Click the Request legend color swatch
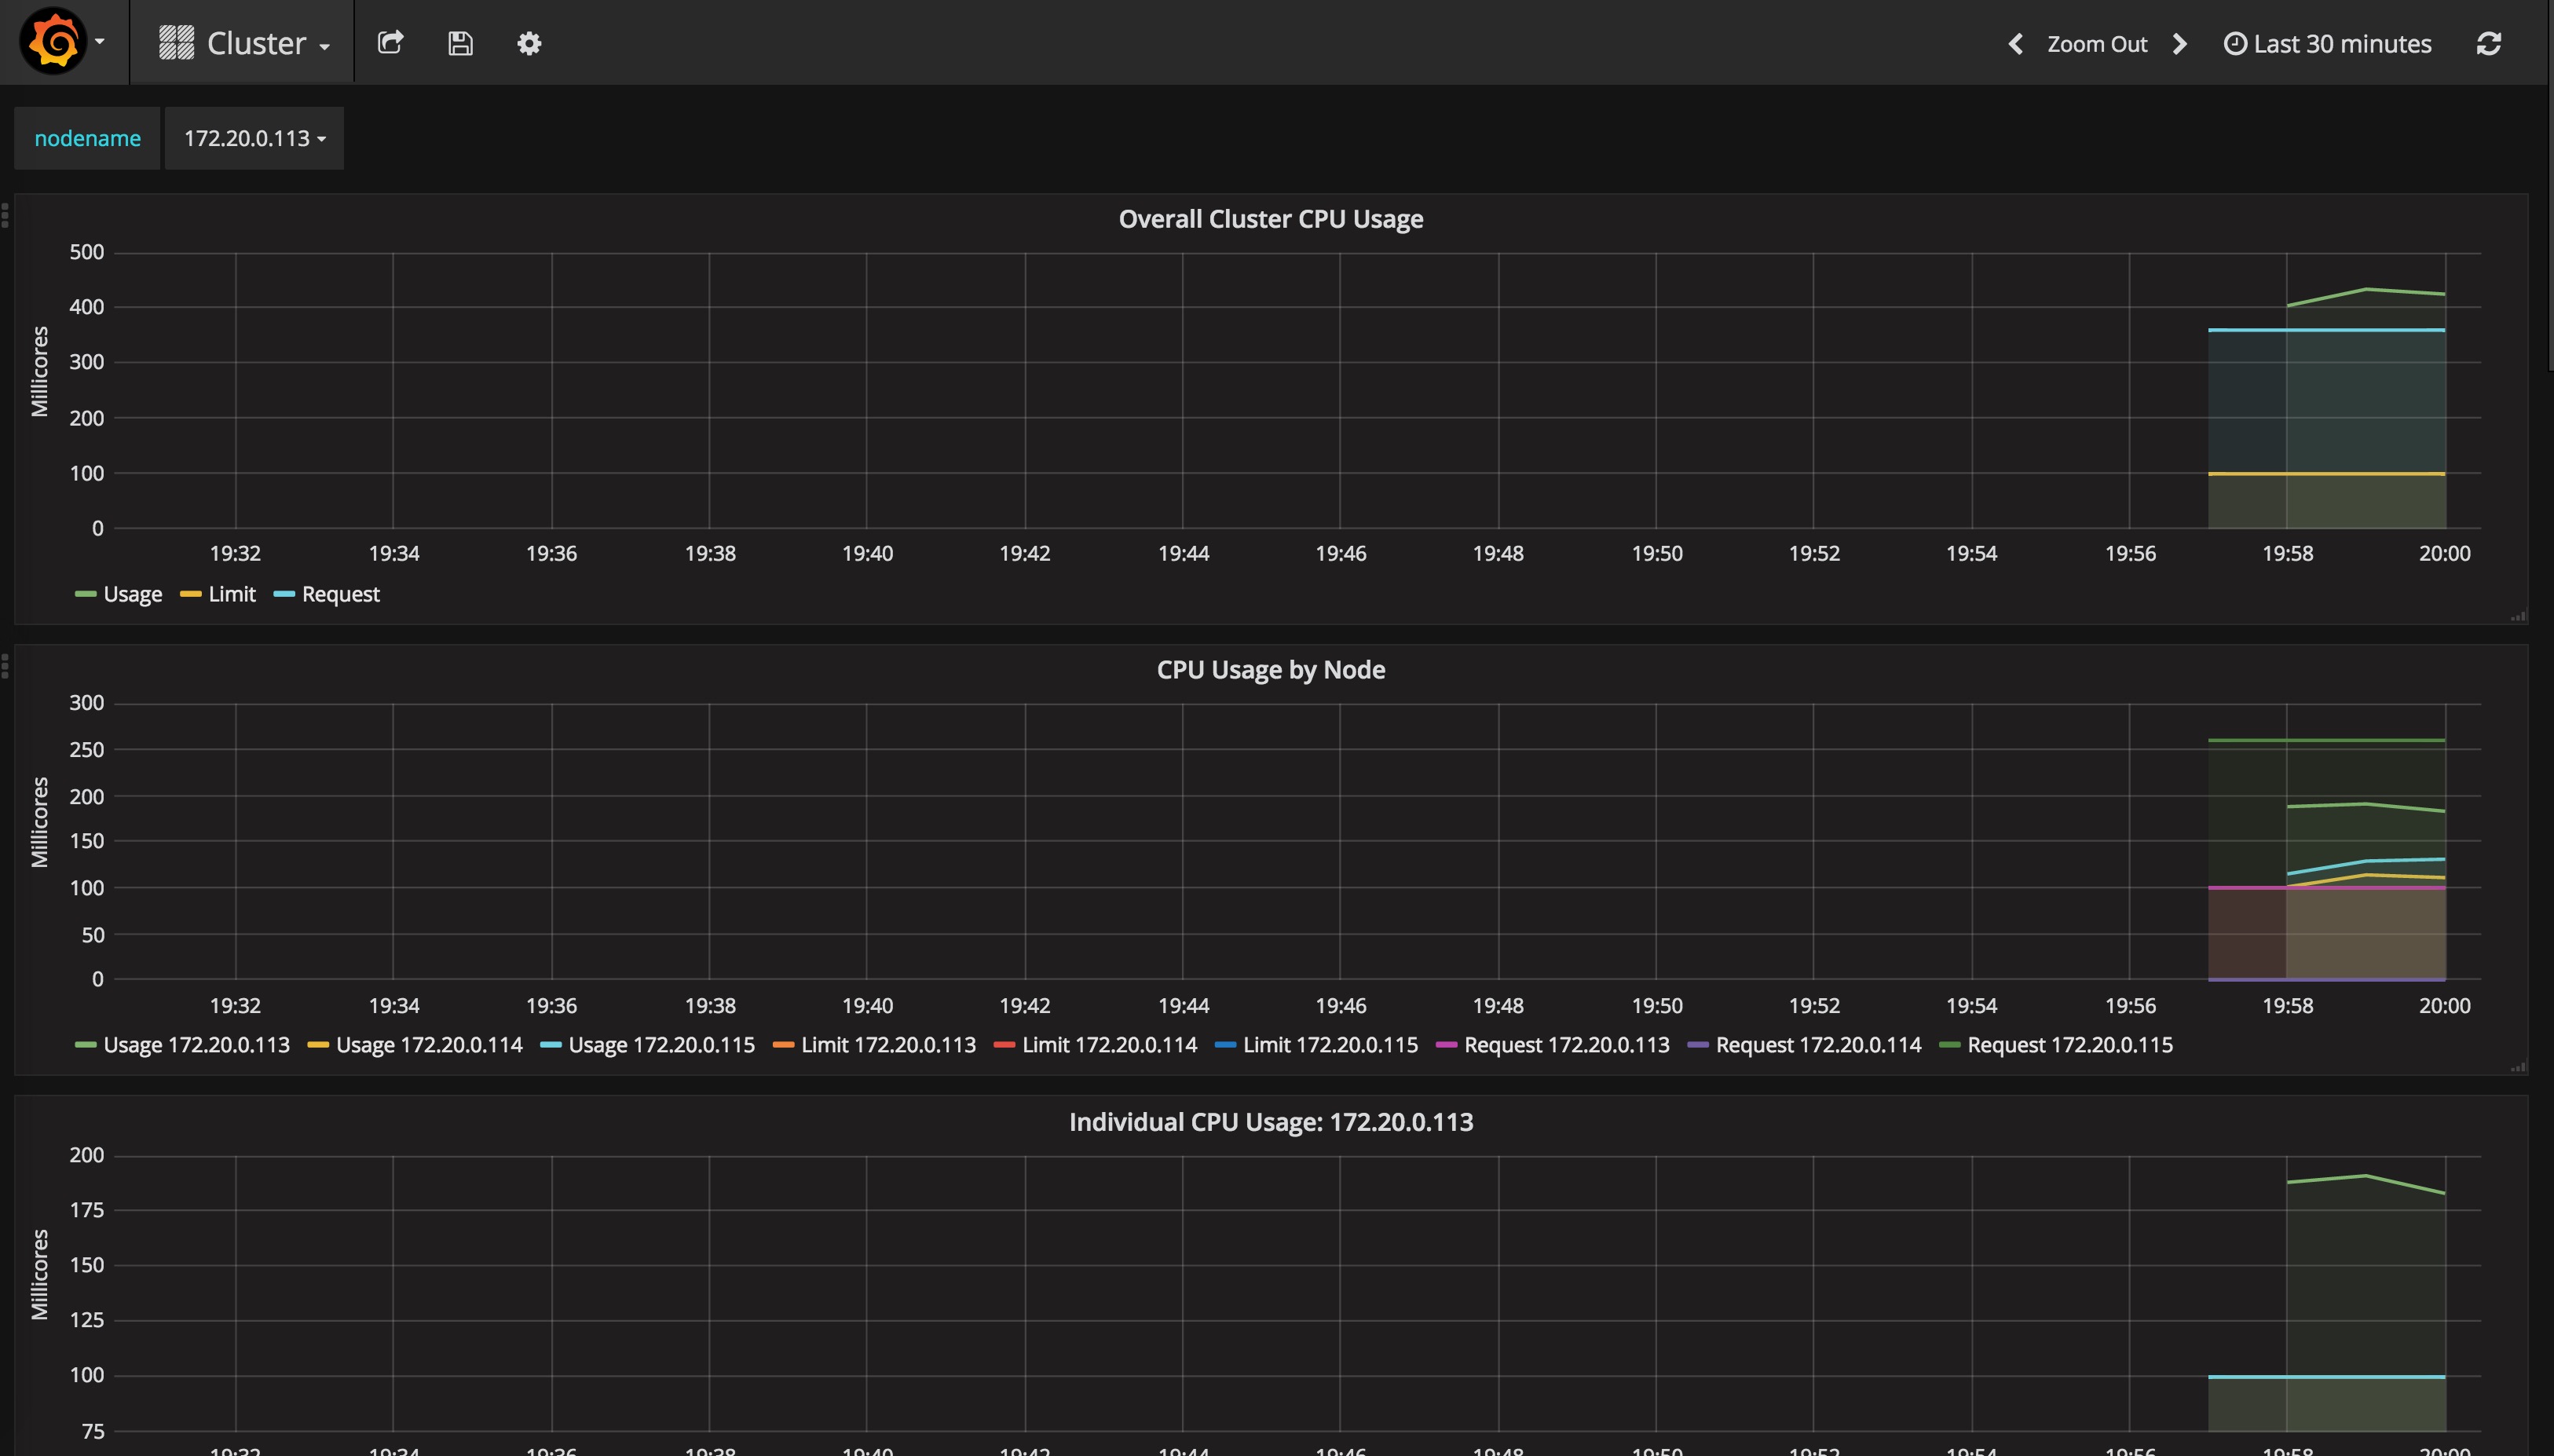 [x=285, y=593]
